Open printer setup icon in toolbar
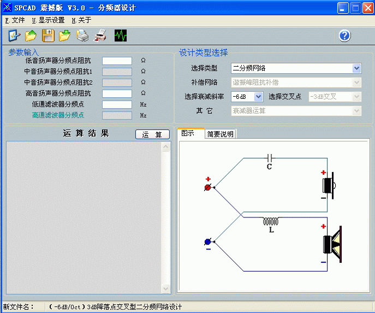The width and height of the screenshot is (375, 313). (82, 36)
